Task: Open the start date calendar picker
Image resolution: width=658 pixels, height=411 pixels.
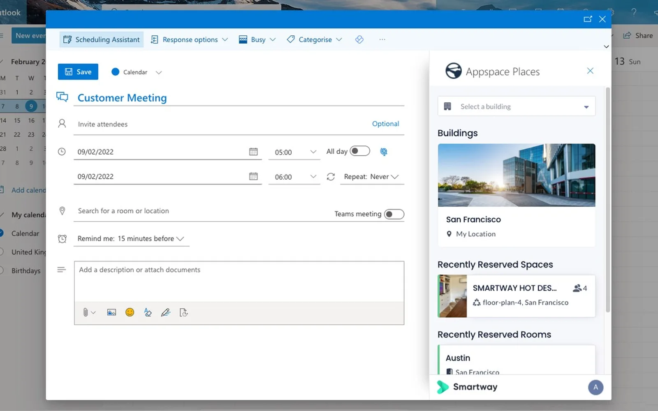Action: coord(253,152)
